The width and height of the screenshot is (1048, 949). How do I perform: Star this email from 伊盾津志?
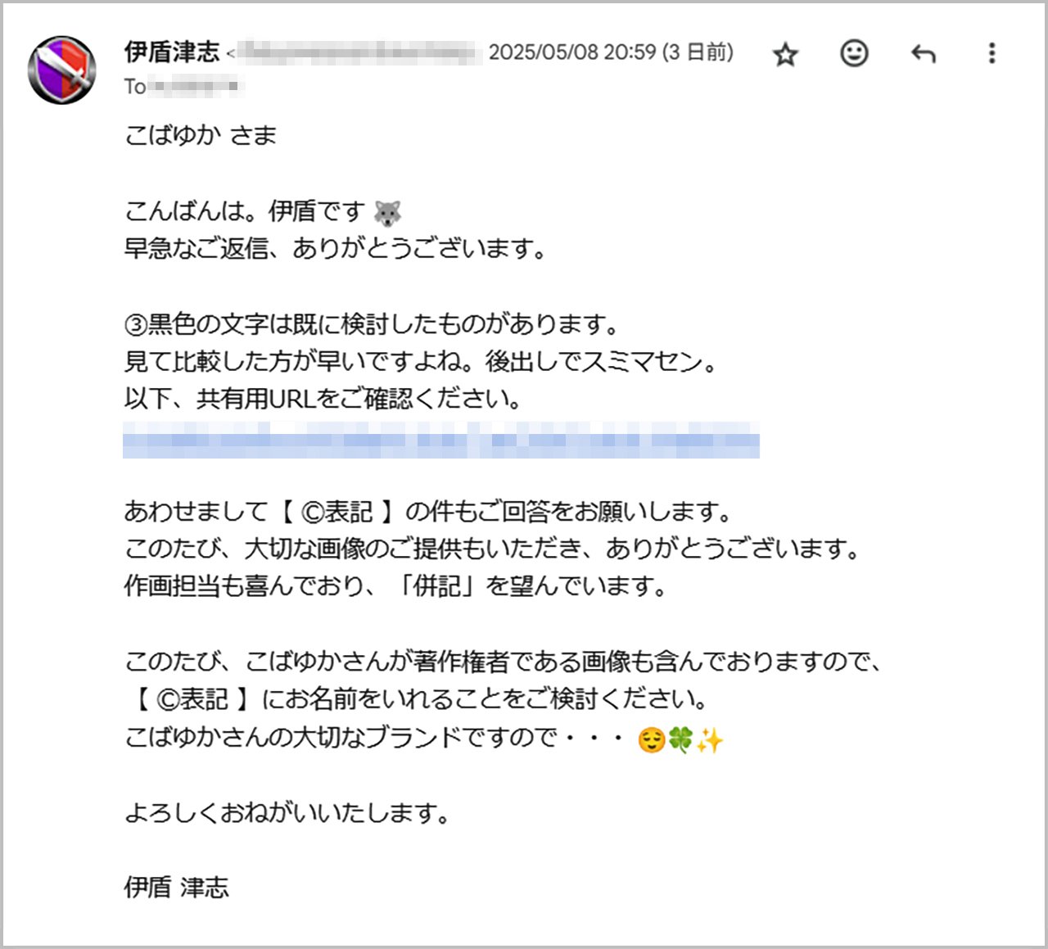coord(784,54)
